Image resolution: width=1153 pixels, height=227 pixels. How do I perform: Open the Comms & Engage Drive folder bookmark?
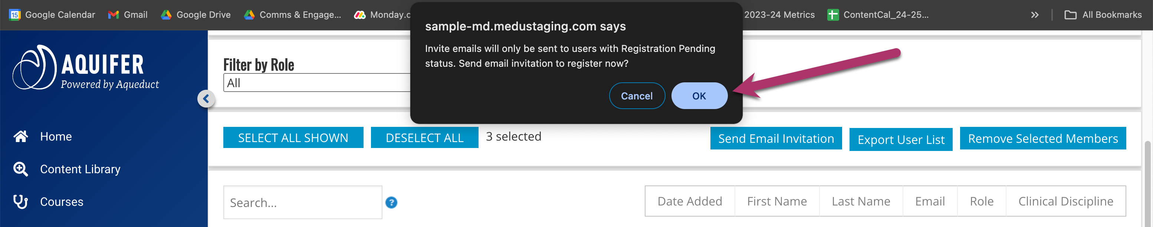292,14
